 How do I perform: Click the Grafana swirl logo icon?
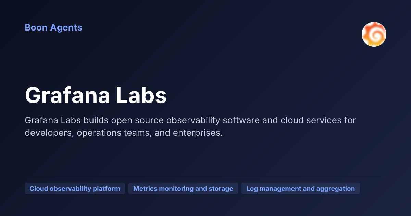point(374,34)
